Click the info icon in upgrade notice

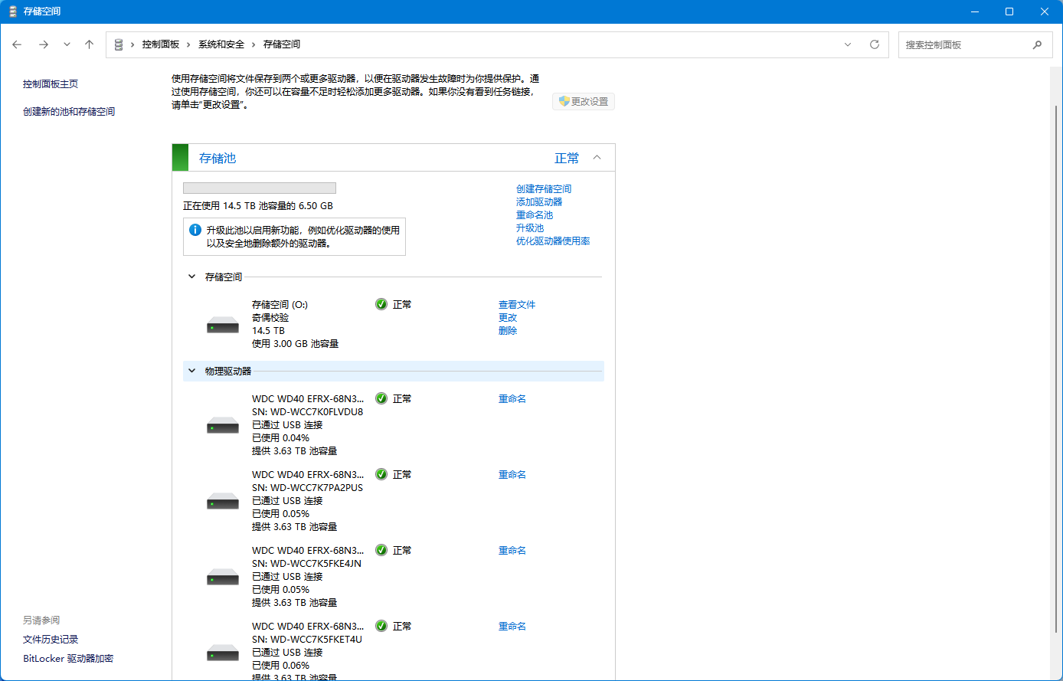click(x=195, y=229)
